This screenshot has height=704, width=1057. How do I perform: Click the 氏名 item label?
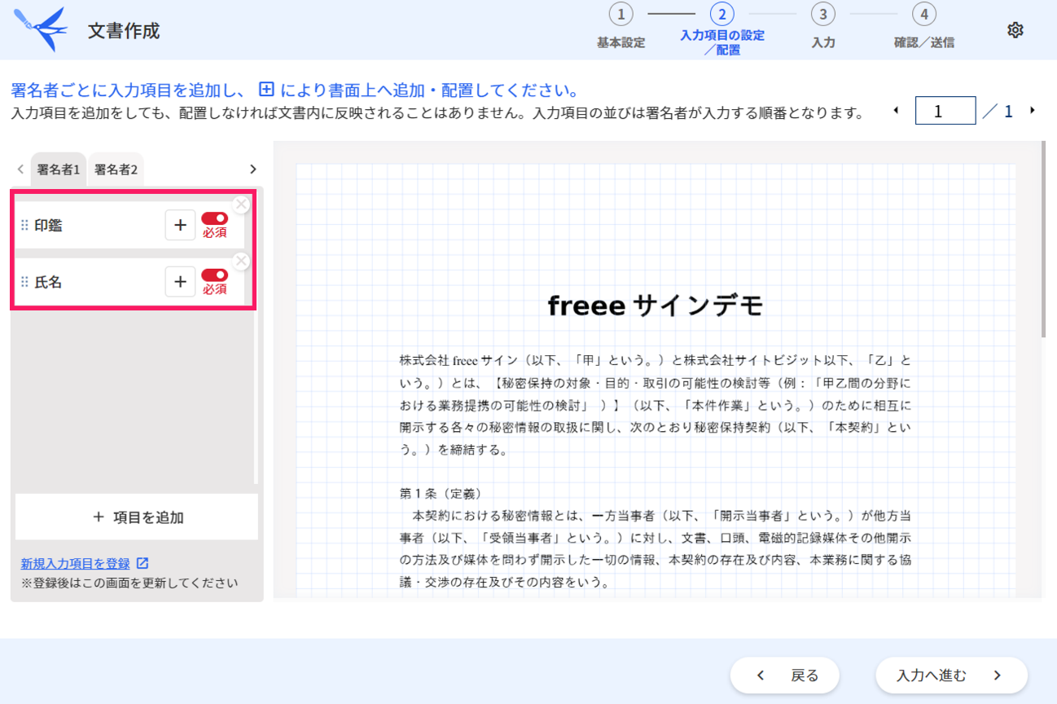click(48, 283)
